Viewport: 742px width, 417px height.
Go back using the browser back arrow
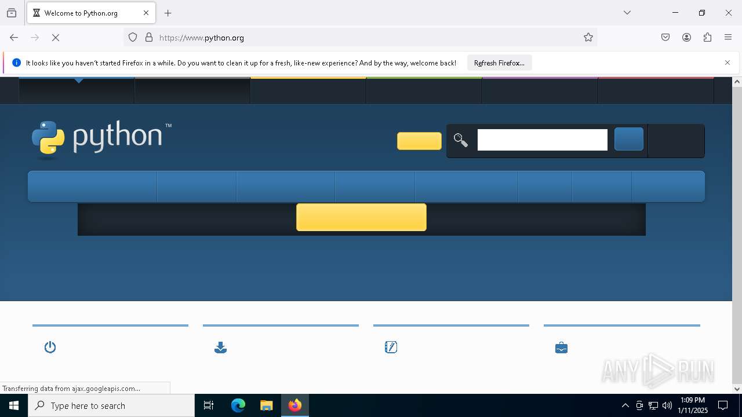(x=14, y=38)
